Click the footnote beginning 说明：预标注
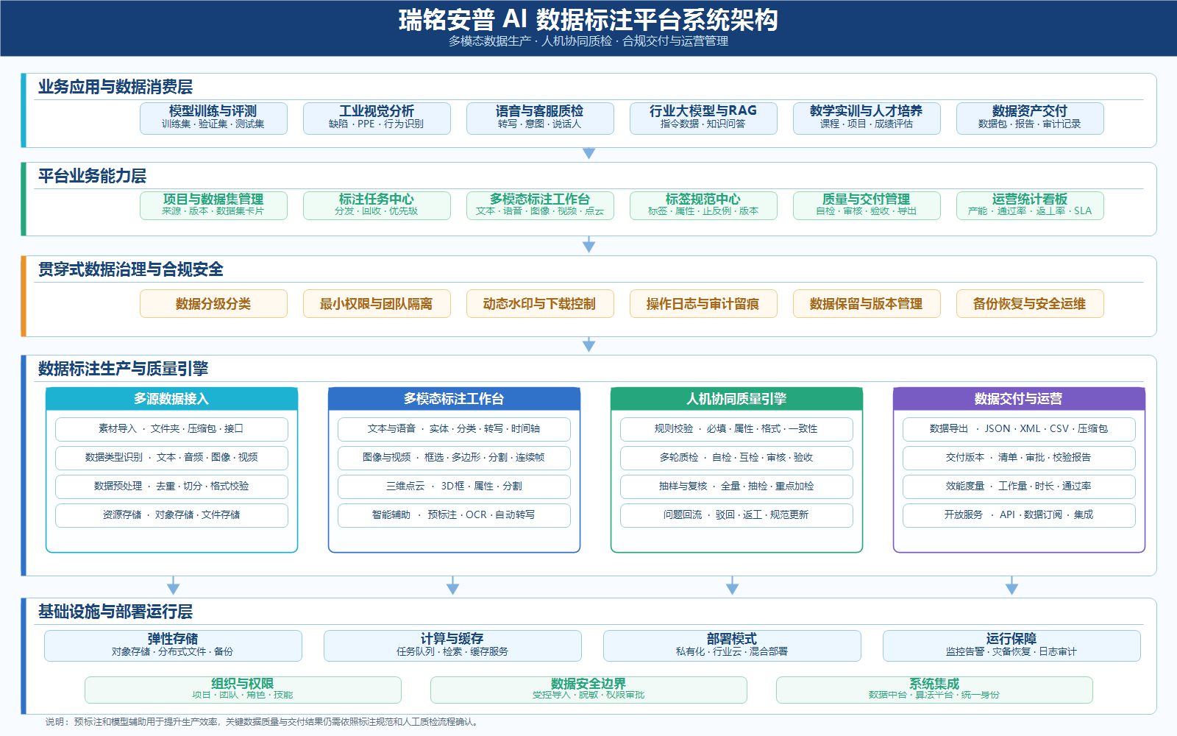Viewport: 1177px width, 736px height. coord(262,722)
